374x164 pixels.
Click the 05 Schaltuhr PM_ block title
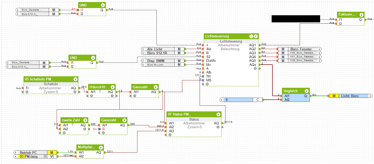tap(39, 79)
